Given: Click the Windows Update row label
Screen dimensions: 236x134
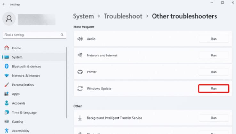Looking at the screenshot, I should click(x=99, y=88).
